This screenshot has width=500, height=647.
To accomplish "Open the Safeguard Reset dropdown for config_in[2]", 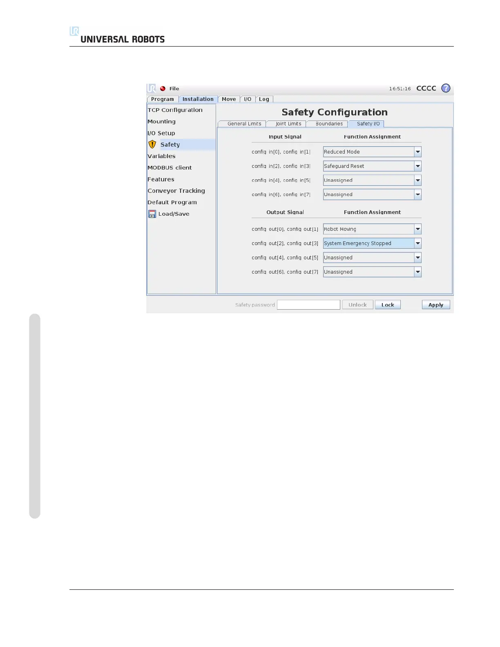I will (372, 166).
